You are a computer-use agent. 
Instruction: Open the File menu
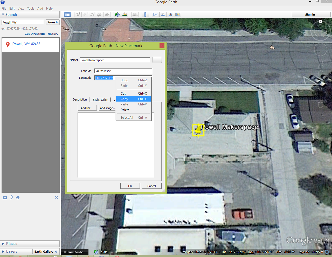pyautogui.click(x=4, y=8)
